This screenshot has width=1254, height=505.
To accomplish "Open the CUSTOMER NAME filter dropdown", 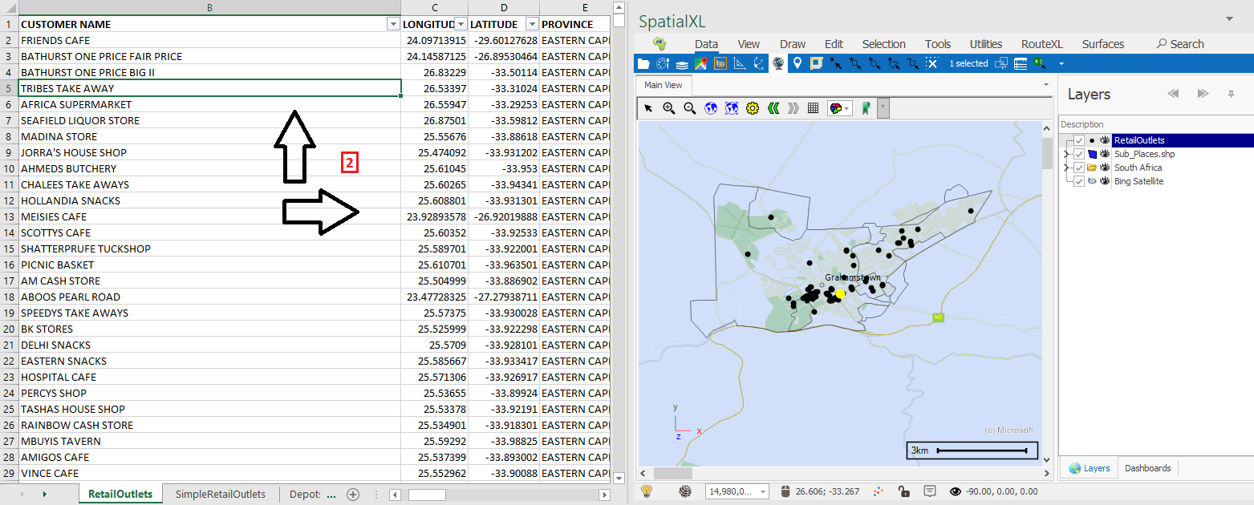I will tap(393, 24).
